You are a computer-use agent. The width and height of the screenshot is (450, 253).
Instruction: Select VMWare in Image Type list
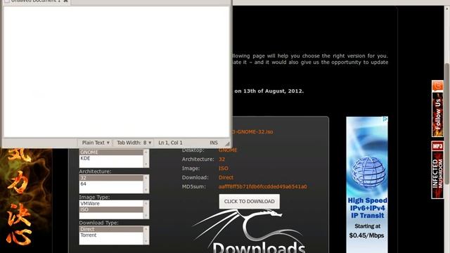pos(111,203)
